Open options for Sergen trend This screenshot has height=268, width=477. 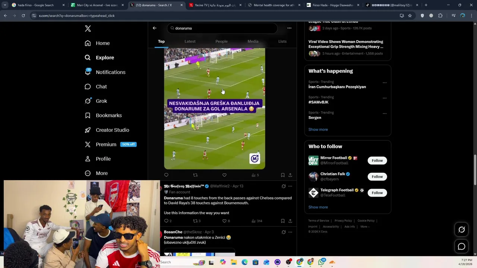pos(385,114)
